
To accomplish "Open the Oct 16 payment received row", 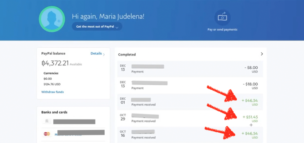I will coord(190,135).
